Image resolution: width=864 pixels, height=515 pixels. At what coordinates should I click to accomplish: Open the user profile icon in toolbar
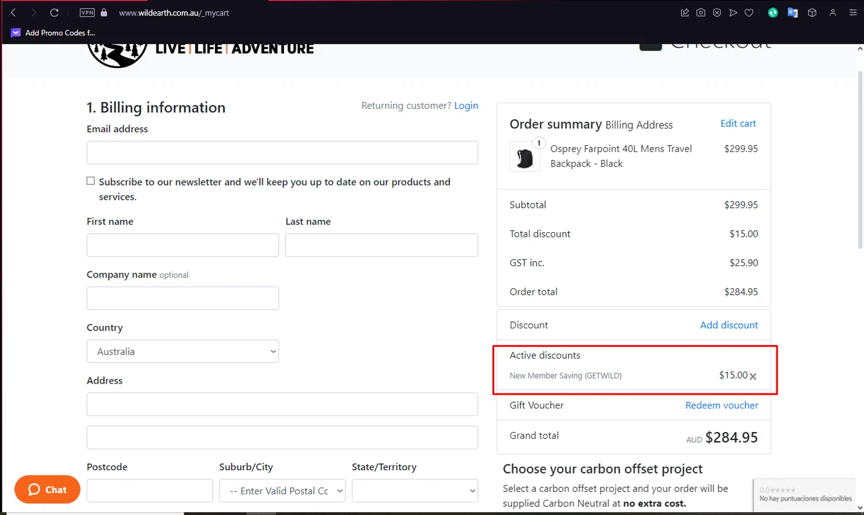pos(832,12)
